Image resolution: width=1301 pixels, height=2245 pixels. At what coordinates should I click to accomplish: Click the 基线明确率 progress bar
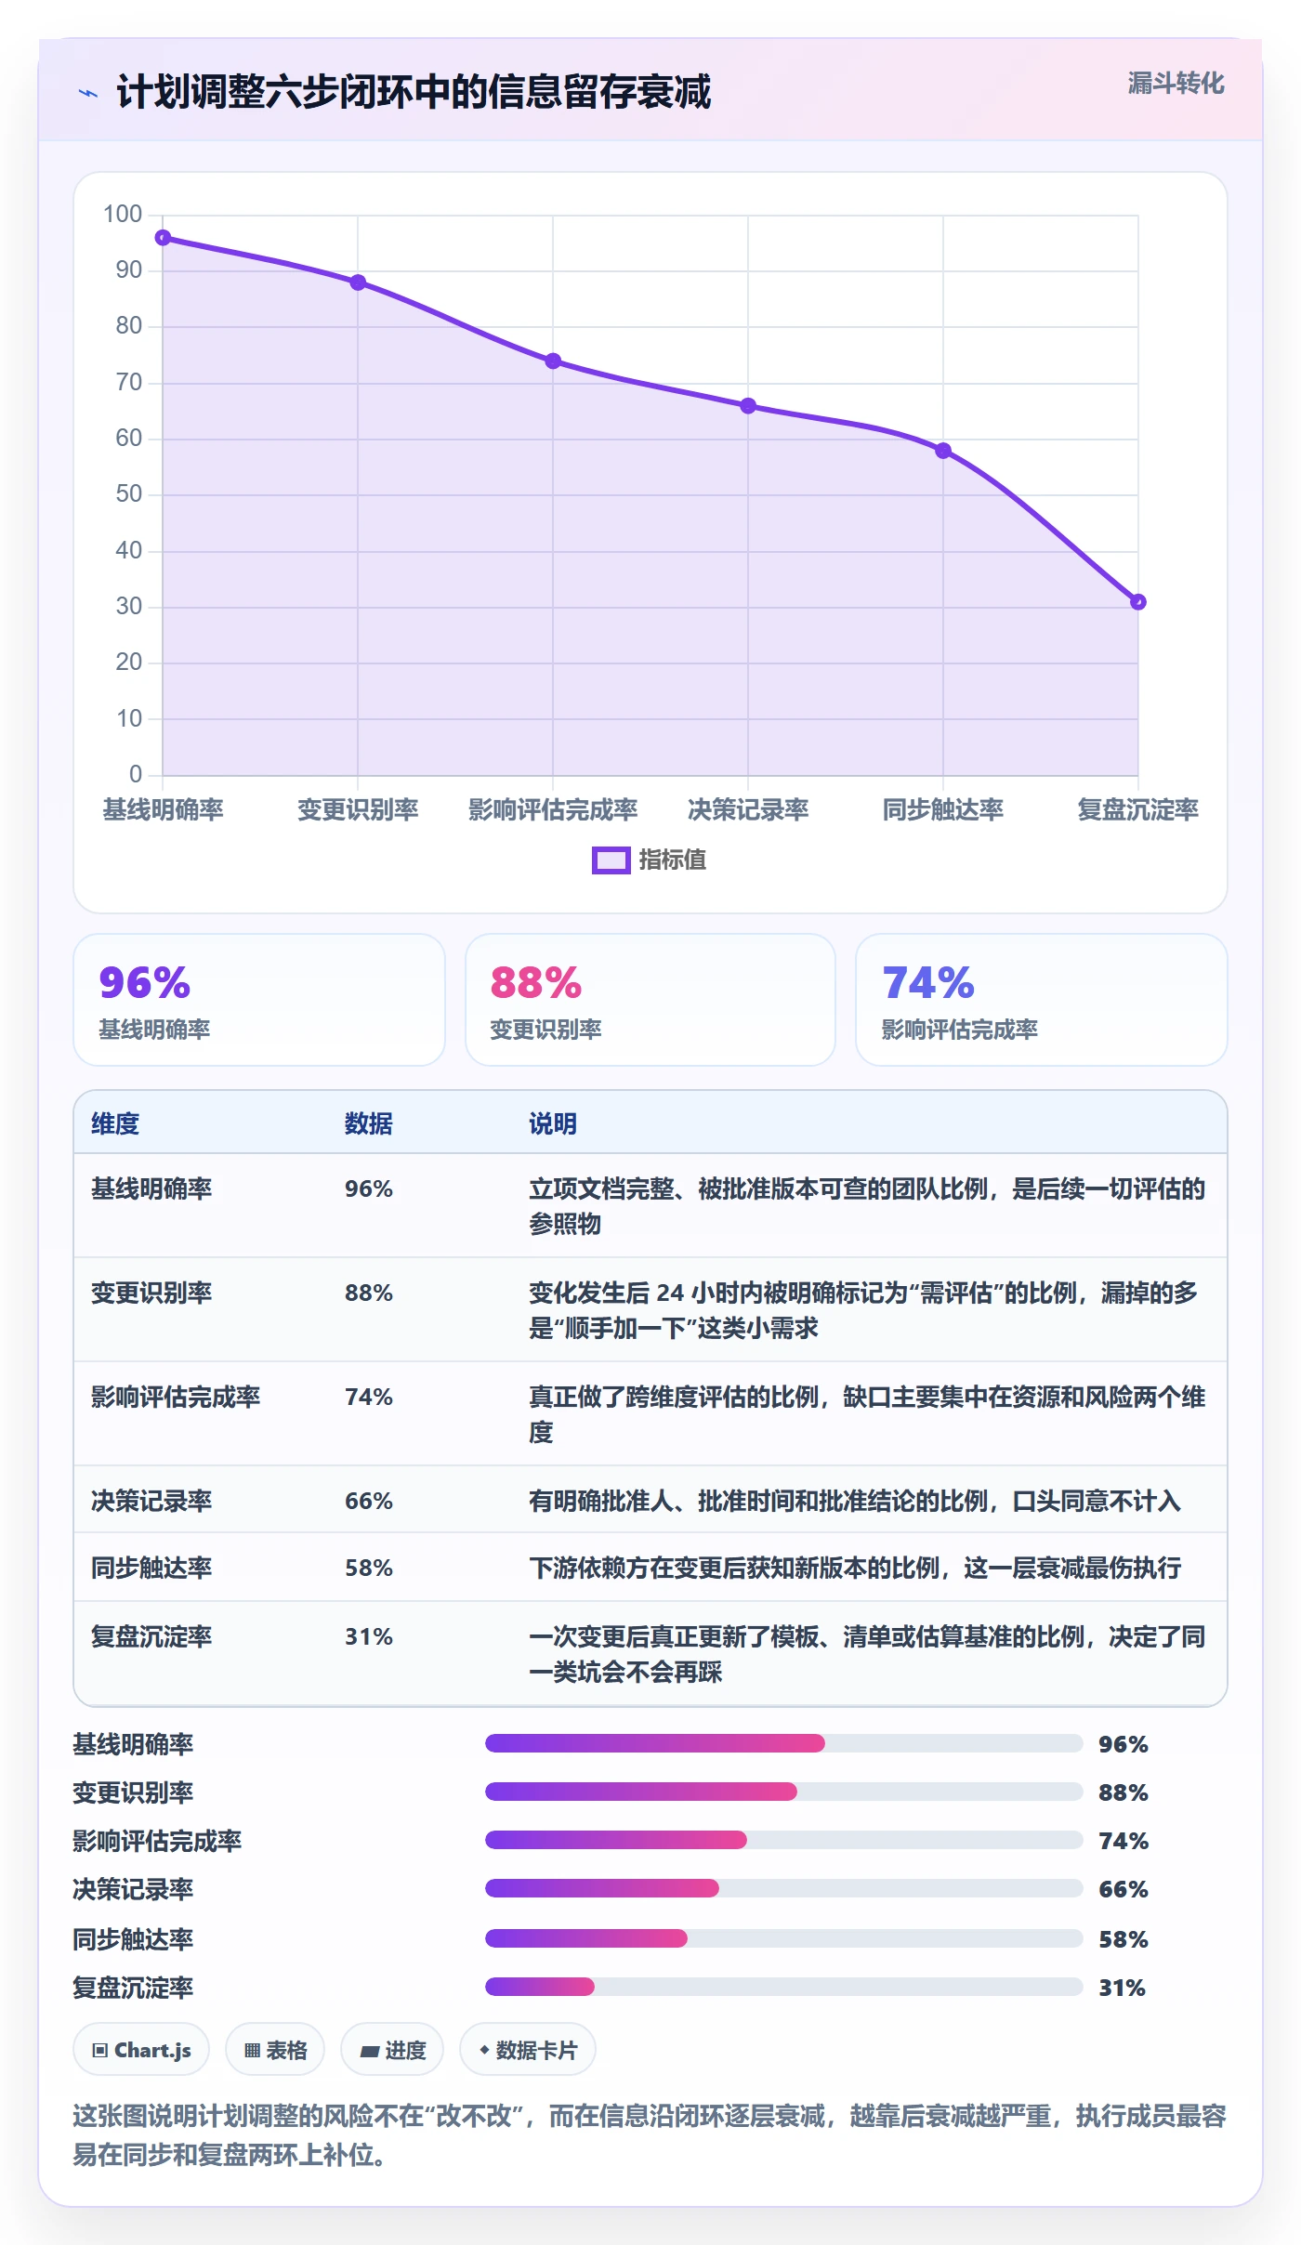pos(784,1743)
